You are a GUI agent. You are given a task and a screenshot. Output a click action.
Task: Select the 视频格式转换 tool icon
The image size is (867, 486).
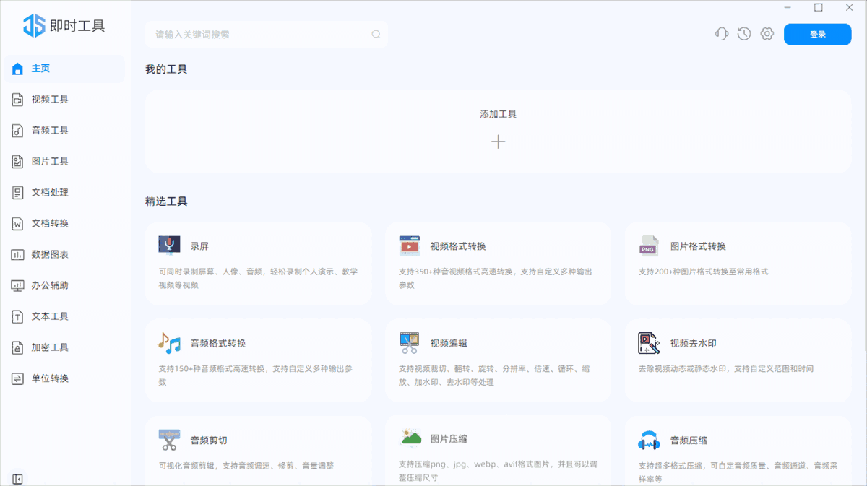point(408,245)
